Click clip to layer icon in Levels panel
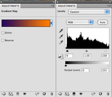The width and height of the screenshot is (112, 97). pos(74,94)
